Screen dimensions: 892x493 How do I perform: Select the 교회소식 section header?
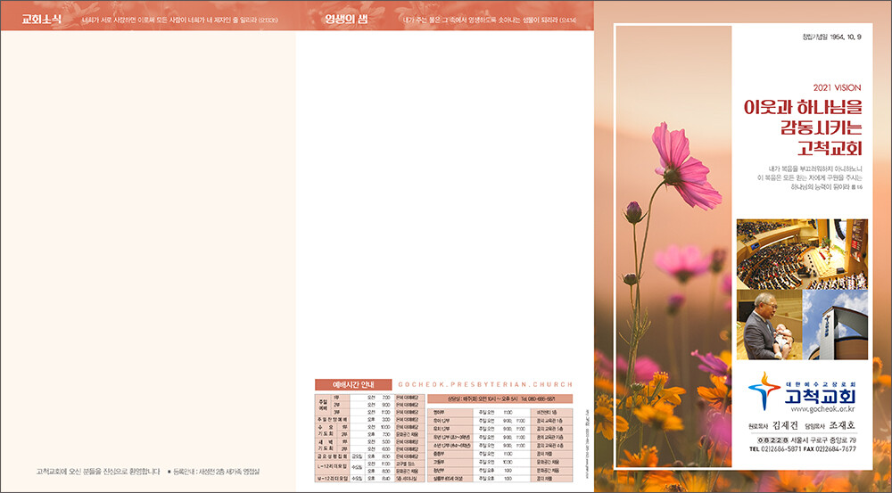click(41, 19)
